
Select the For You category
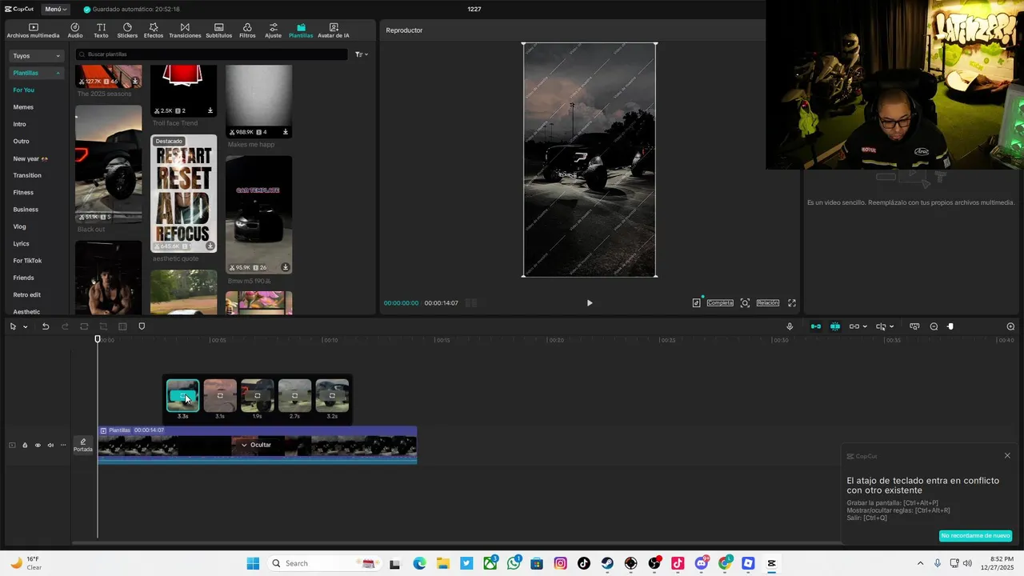click(x=23, y=90)
